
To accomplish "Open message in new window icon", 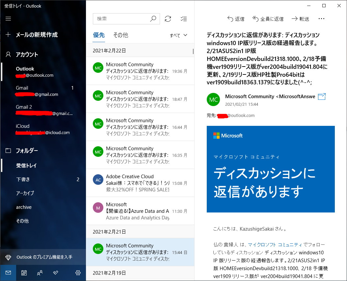I will click(x=322, y=97).
